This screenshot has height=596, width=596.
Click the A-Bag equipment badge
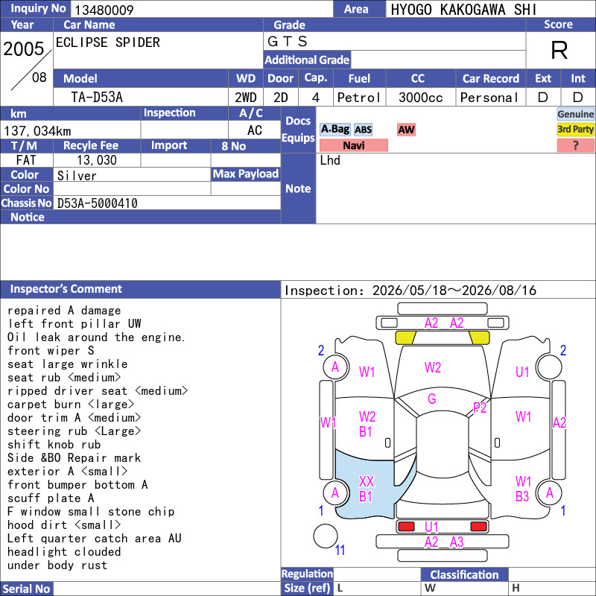tap(335, 130)
